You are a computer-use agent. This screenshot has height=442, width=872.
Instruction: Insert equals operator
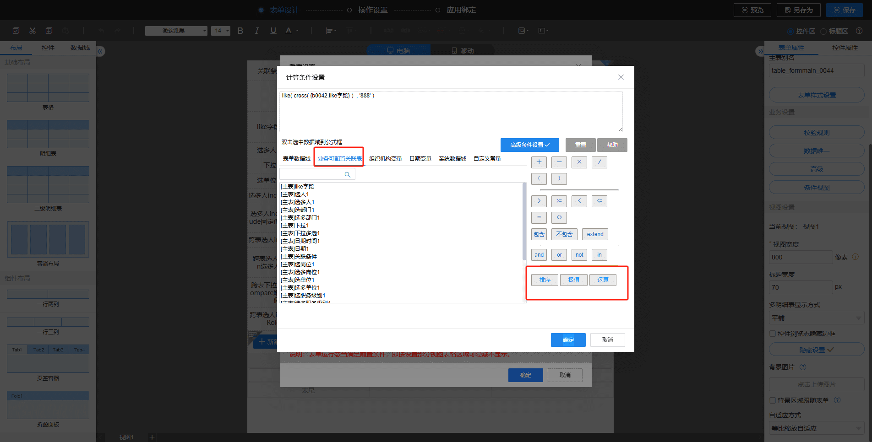click(539, 217)
